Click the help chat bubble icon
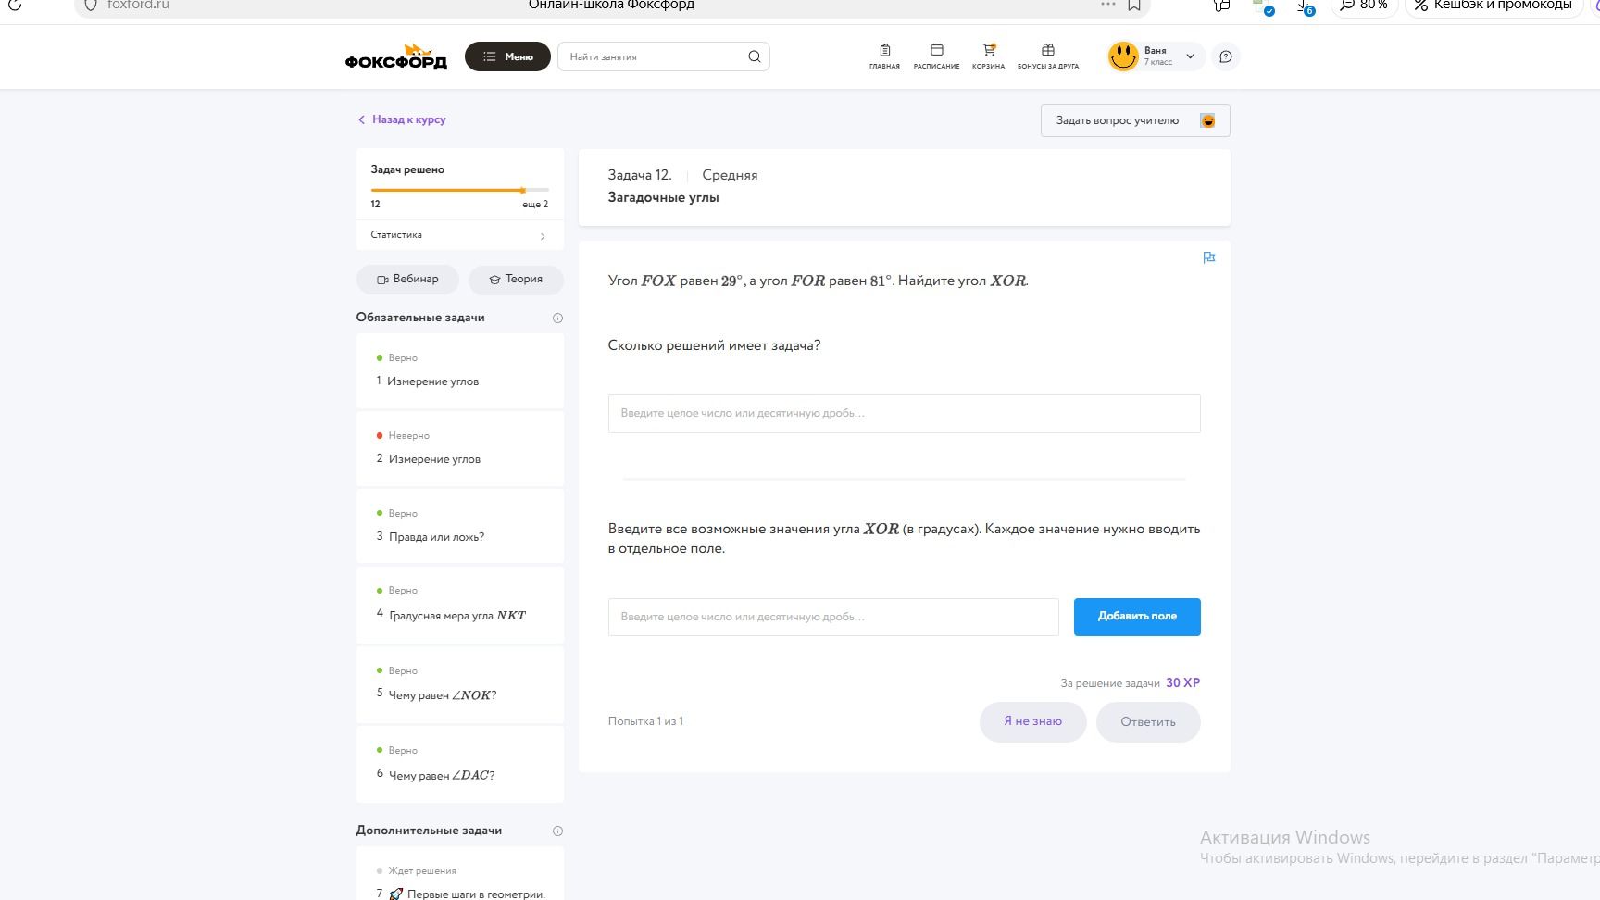 1225,56
